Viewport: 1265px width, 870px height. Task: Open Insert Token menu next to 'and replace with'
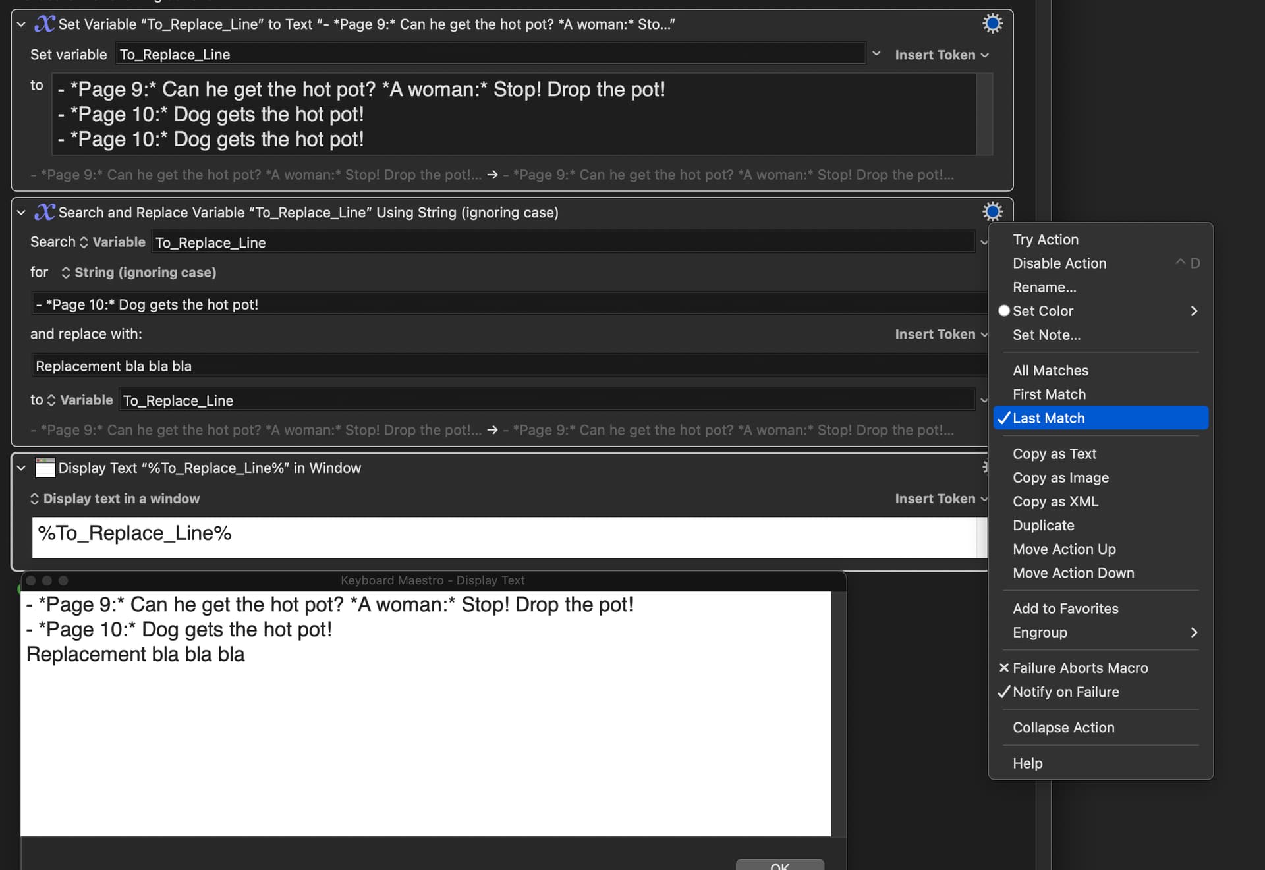click(942, 335)
